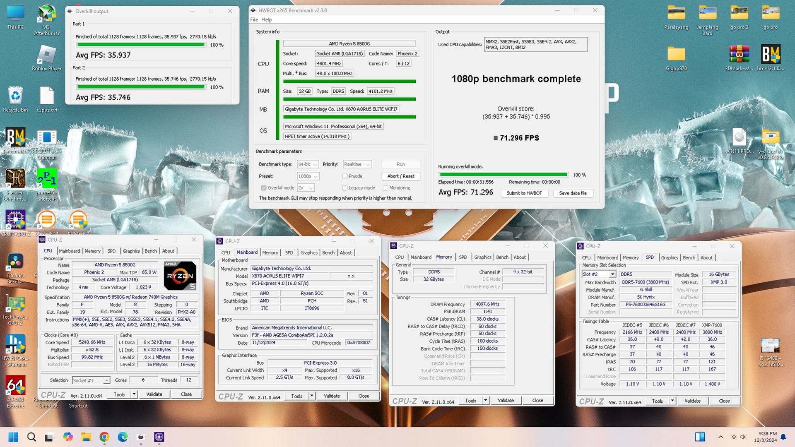This screenshot has width=795, height=447.
Task: Open i5 12400 asus h610 file
Action: click(771, 352)
